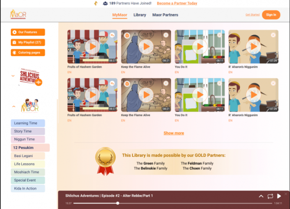290x209 pixels.
Task: Collapse the My Maor sidebar section
Action: 14,107
